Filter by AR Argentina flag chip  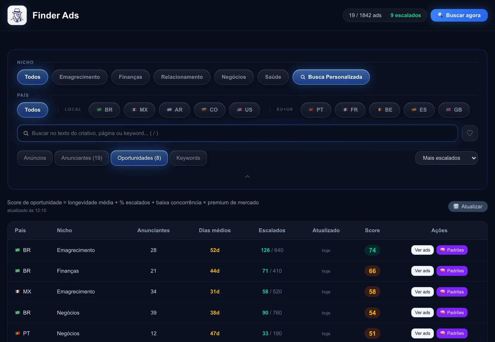tap(174, 110)
